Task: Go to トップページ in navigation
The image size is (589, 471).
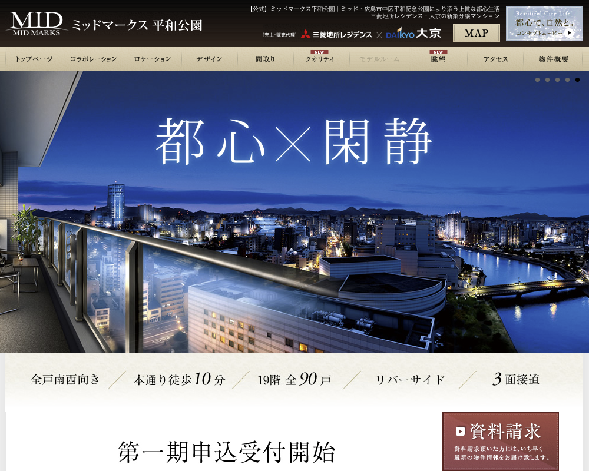Action: point(34,59)
